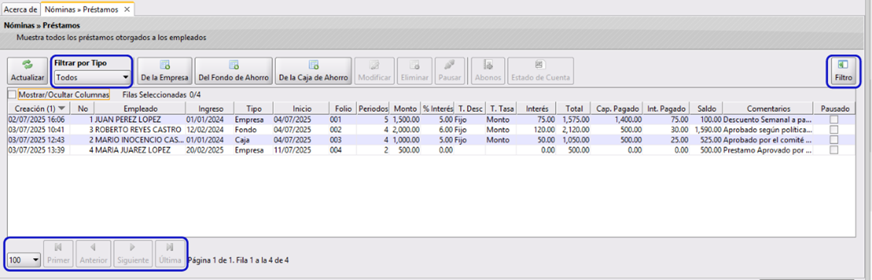Toggle Pausado checkbox for MARIO INOCENCIO row
This screenshot has height=280, width=872.
pyautogui.click(x=833, y=140)
